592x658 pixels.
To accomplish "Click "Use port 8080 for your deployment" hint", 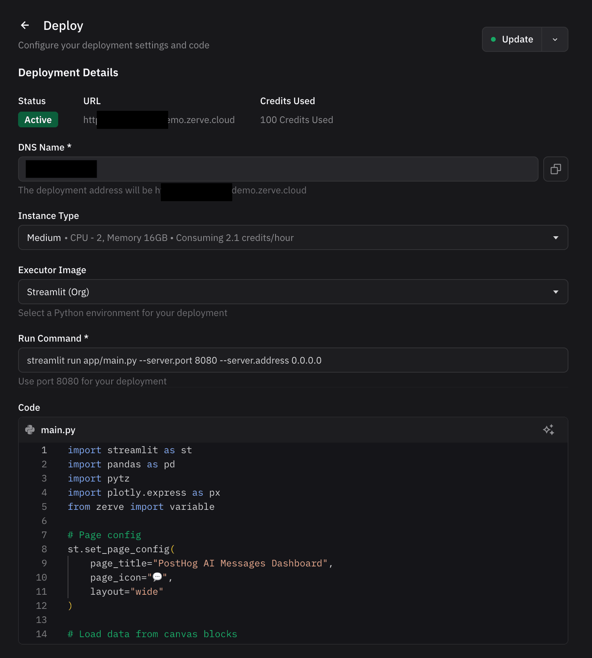I will pos(92,381).
